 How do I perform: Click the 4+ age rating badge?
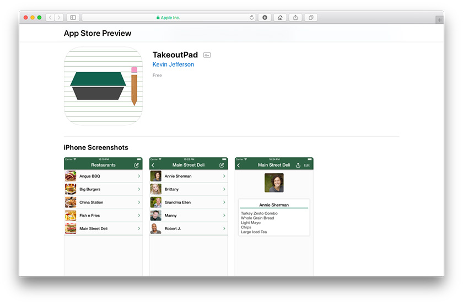[207, 55]
